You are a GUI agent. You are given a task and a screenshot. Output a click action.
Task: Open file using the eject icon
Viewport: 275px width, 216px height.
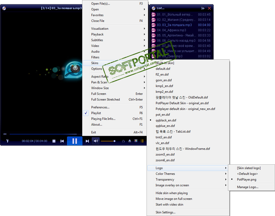pyautogui.click(x=130, y=141)
